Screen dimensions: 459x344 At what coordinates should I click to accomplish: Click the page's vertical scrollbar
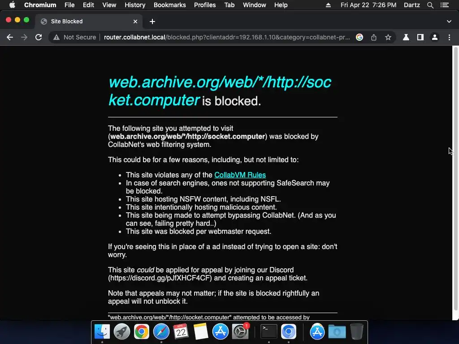tap(455, 179)
